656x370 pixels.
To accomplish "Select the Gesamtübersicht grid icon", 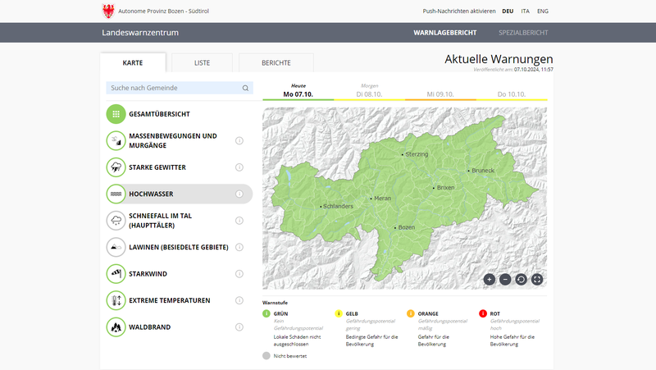I will tap(116, 114).
